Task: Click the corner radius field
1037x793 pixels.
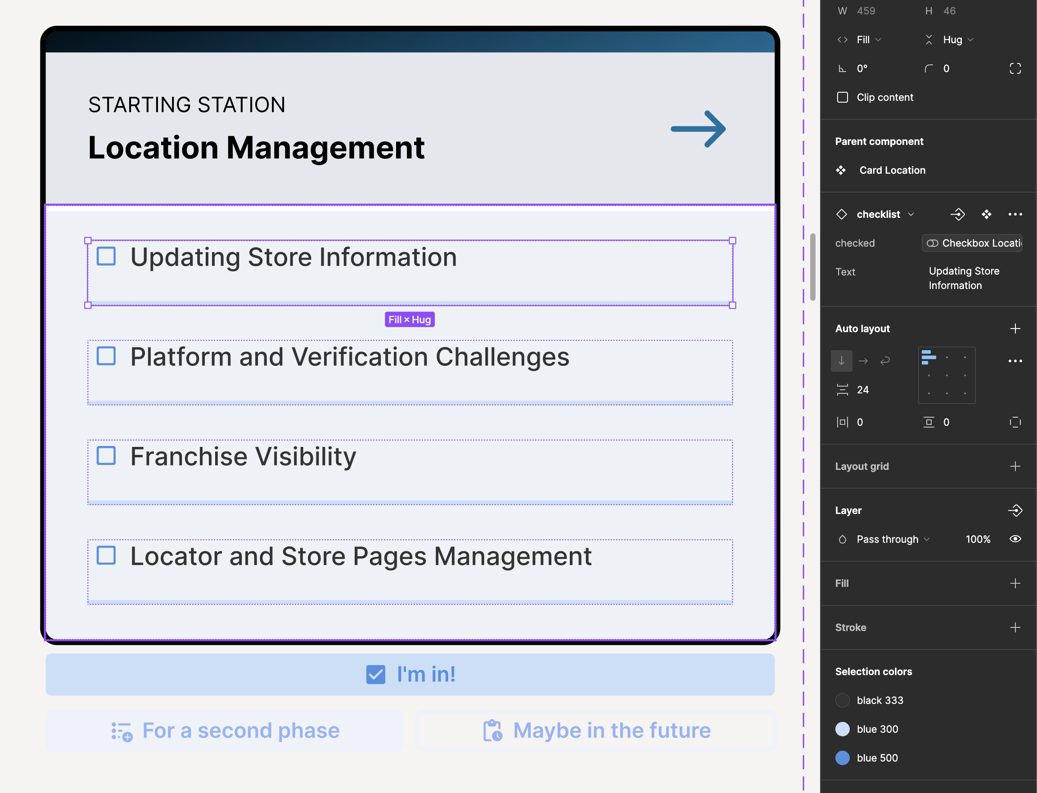Action: coord(946,68)
